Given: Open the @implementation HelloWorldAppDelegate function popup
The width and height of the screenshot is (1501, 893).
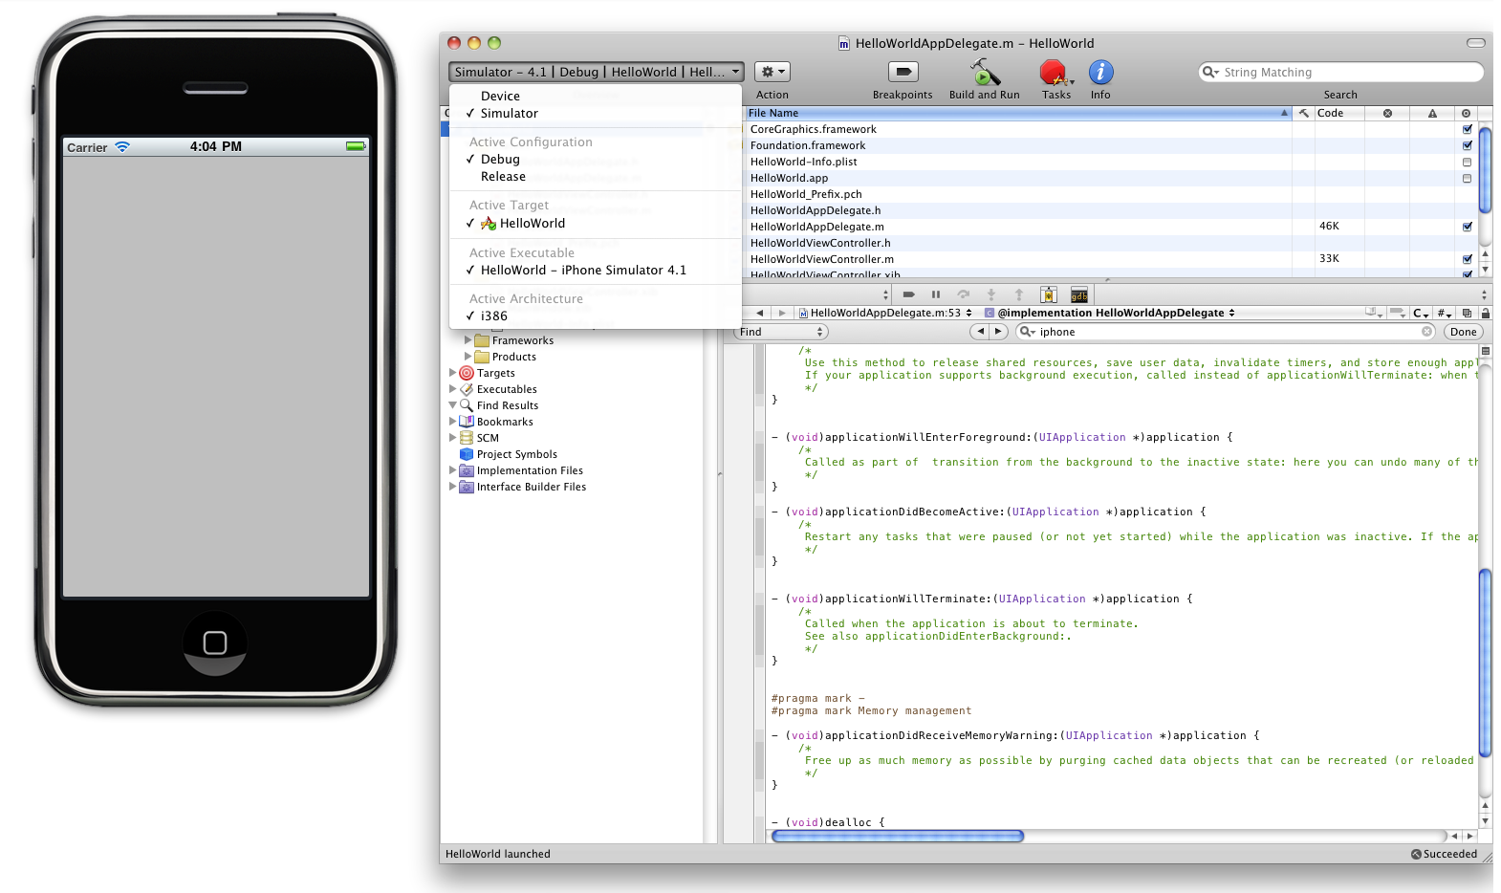Looking at the screenshot, I should click(1110, 313).
